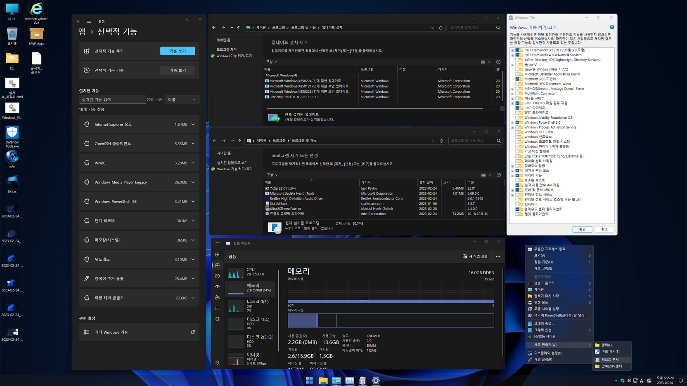Click 설치된 기능 검색 search field

tap(112, 99)
